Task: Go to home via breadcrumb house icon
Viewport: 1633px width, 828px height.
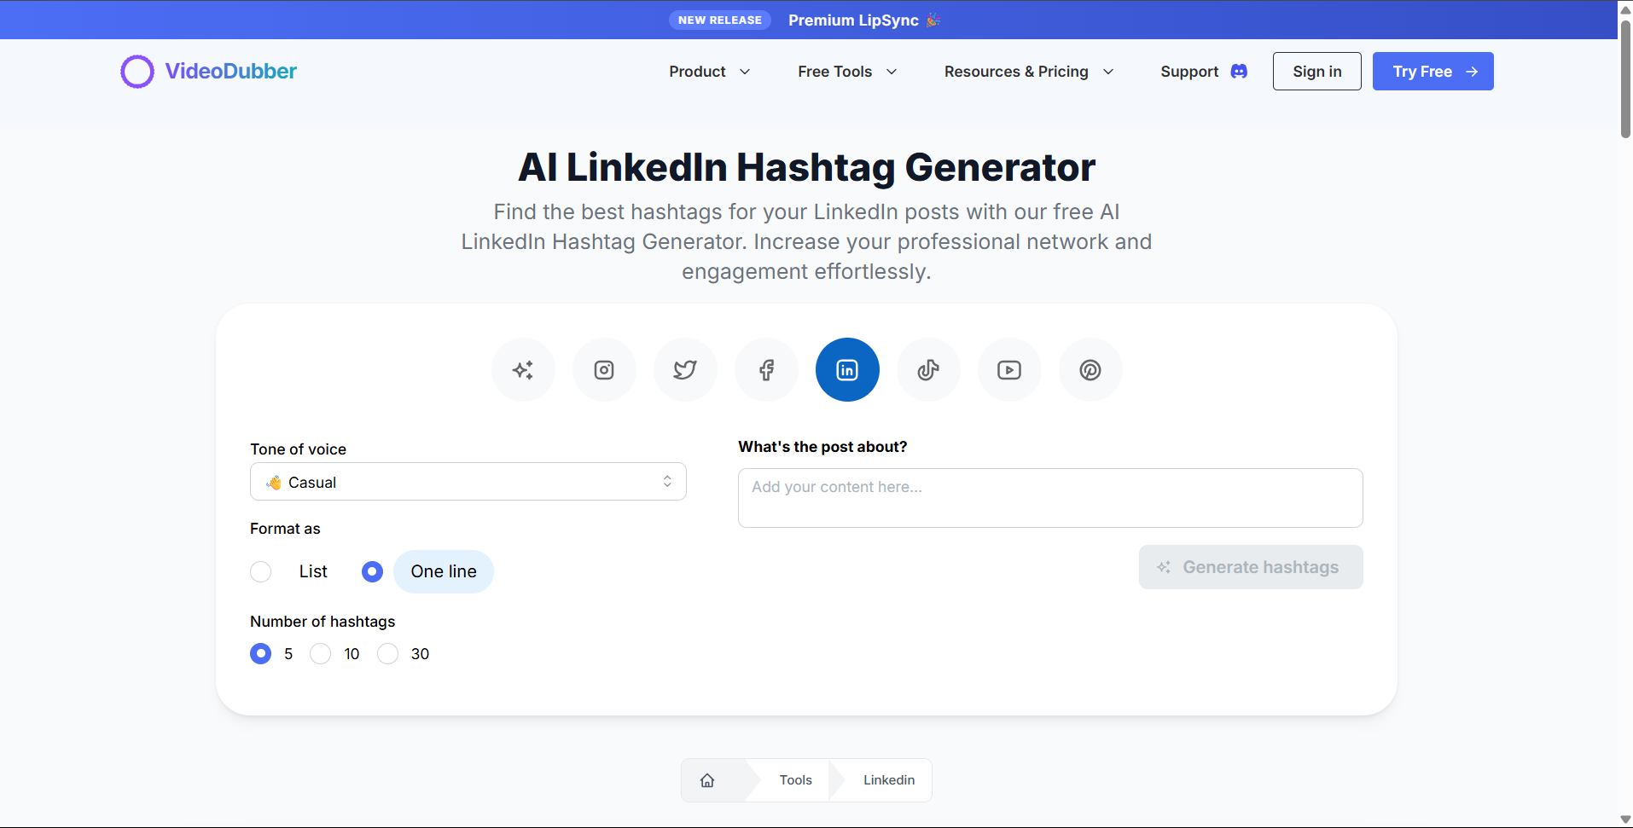Action: click(707, 780)
